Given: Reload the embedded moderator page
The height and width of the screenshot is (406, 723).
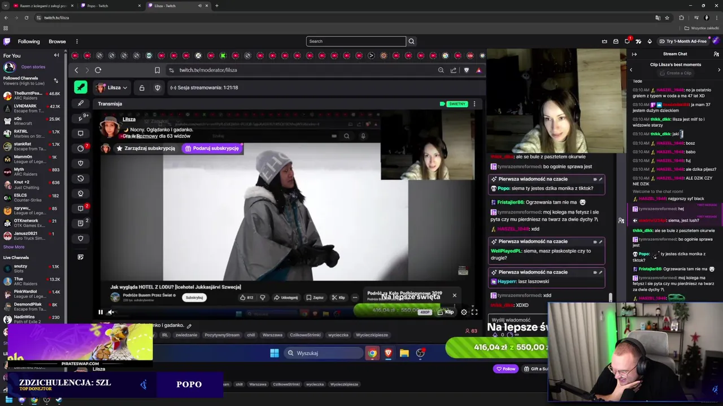Looking at the screenshot, I should 98,70.
